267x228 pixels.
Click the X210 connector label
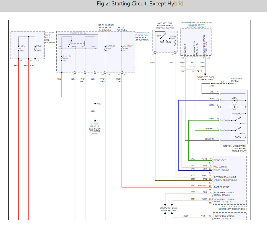pos(199,71)
